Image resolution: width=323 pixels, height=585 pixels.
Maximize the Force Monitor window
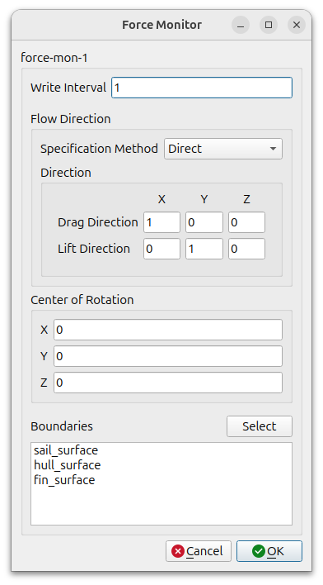click(x=269, y=25)
